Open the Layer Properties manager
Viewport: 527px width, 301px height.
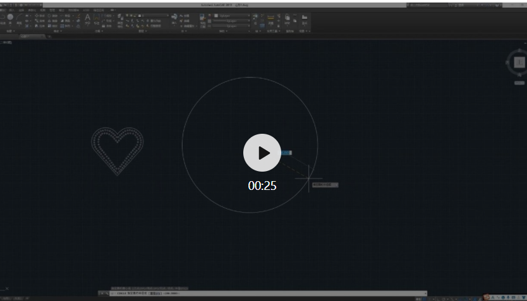[120, 21]
